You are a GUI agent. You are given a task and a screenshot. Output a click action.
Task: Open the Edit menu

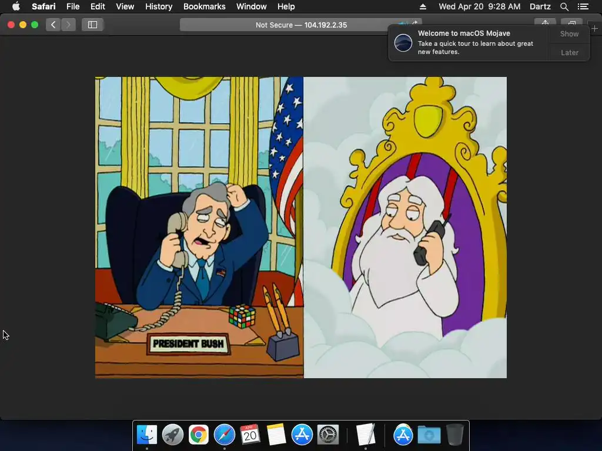pos(98,6)
